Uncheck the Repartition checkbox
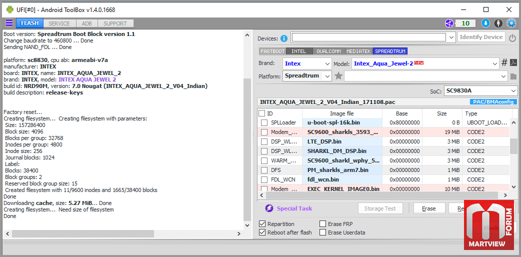Viewport: 521px width, 257px height. coord(262,224)
